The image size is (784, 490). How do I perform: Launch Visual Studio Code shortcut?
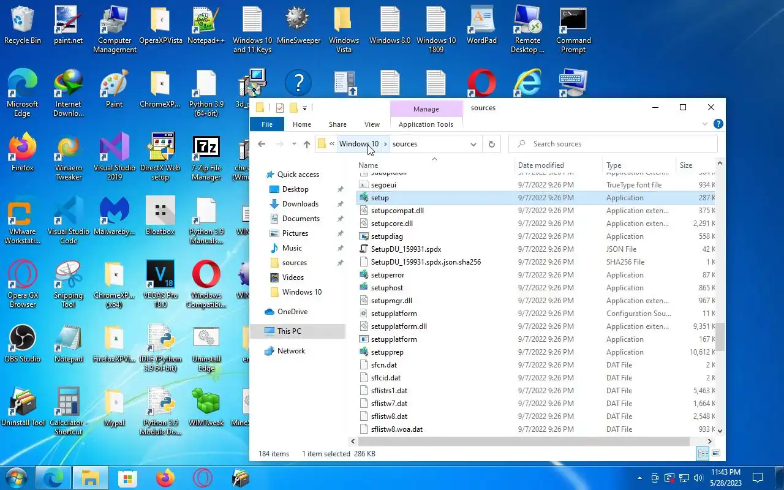point(69,221)
